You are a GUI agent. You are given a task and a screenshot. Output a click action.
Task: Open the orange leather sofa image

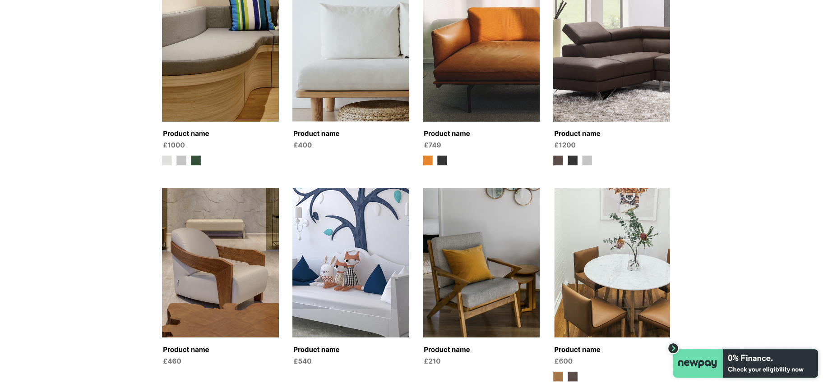tap(481, 61)
